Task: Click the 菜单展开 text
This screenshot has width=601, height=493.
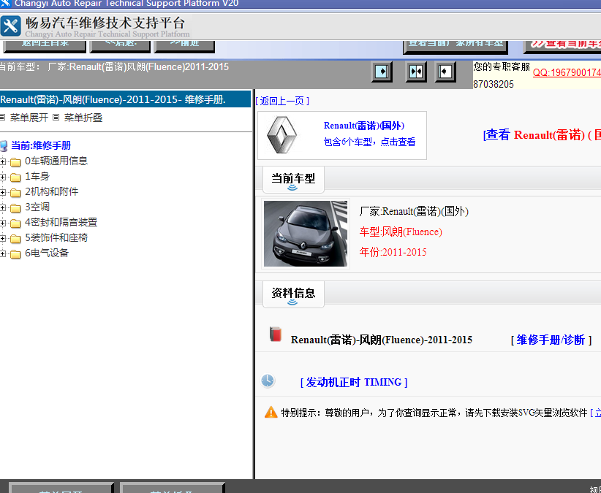Action: point(29,118)
